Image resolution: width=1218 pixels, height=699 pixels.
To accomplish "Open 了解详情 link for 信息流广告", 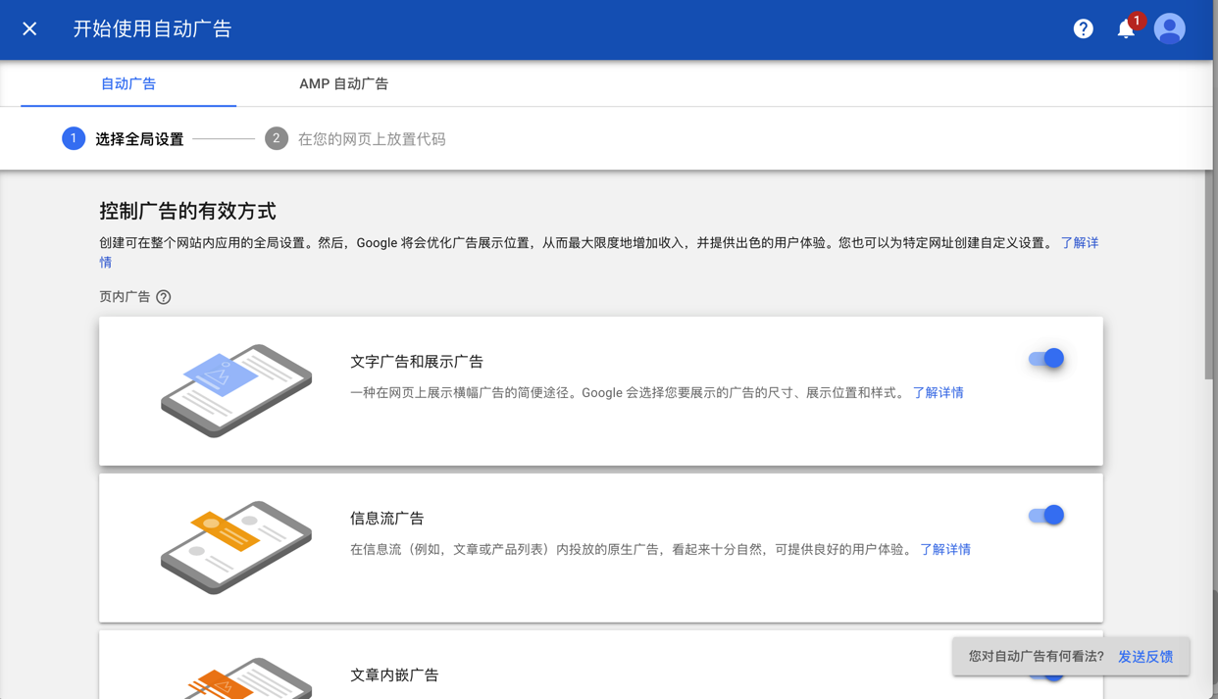I will 945,549.
